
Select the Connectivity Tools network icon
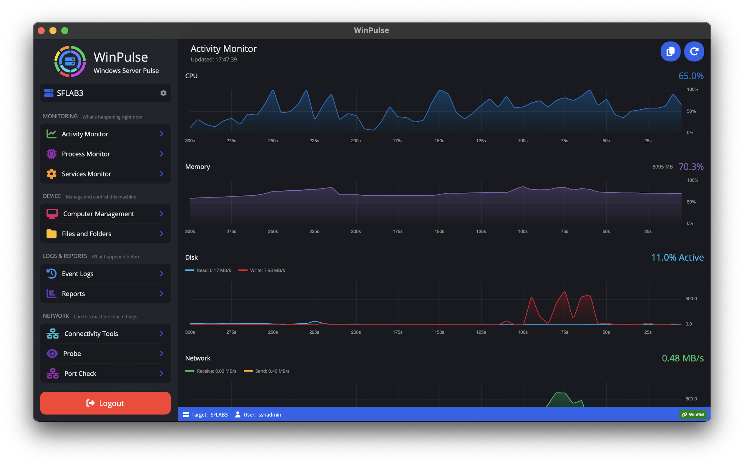[x=52, y=333]
